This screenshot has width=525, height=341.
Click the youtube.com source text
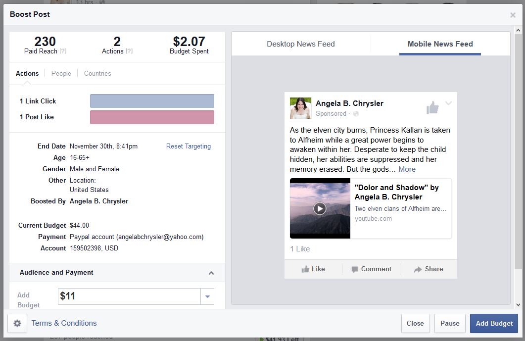pyautogui.click(x=373, y=218)
